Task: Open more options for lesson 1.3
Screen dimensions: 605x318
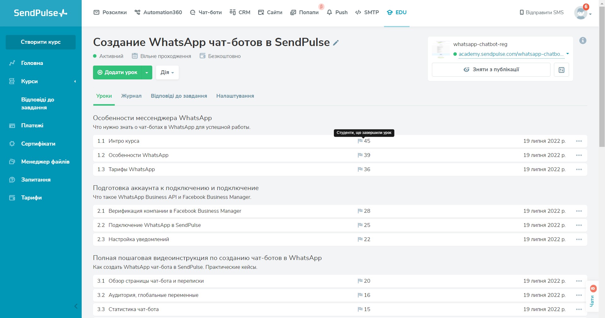Action: (579, 170)
